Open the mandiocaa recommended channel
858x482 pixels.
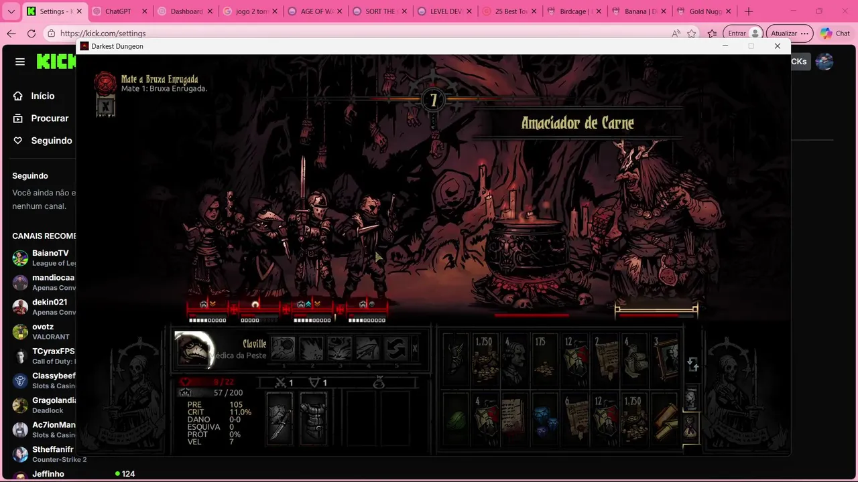point(44,282)
